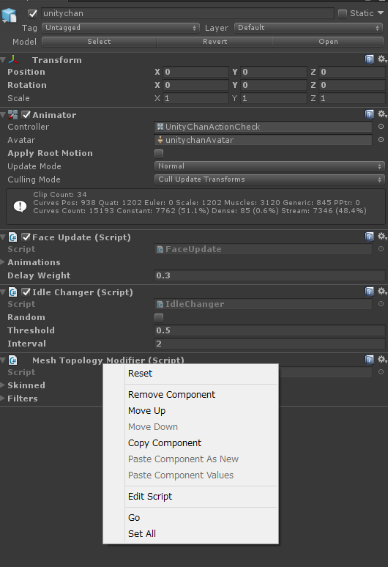Click the UnityChanActionCheck controller field
Screen dimensions: 388x567
[x=263, y=127]
